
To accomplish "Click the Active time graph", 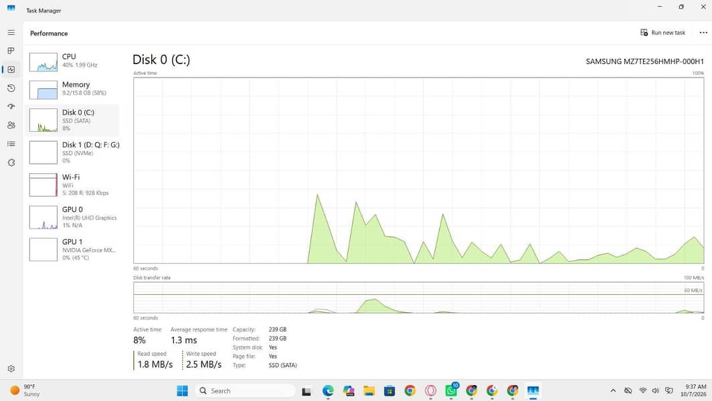I will coord(419,170).
